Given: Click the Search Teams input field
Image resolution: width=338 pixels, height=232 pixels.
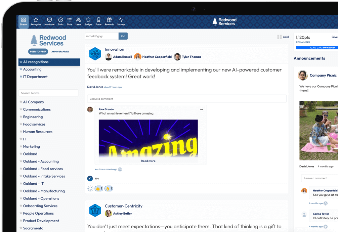Looking at the screenshot, I should point(48,93).
